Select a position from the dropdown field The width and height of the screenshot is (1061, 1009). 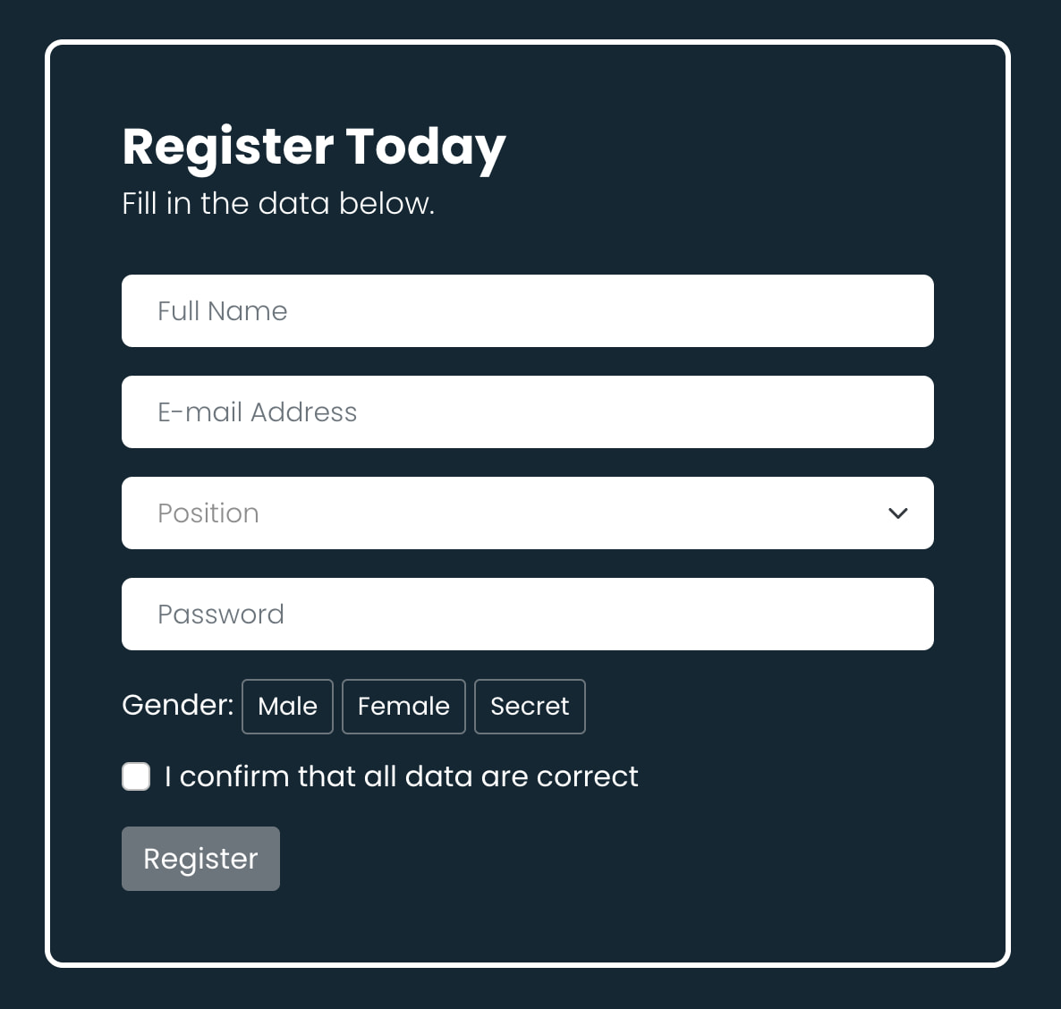pyautogui.click(x=528, y=513)
